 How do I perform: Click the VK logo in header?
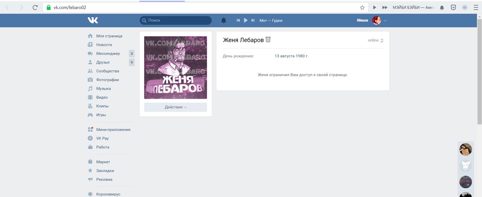(x=93, y=20)
